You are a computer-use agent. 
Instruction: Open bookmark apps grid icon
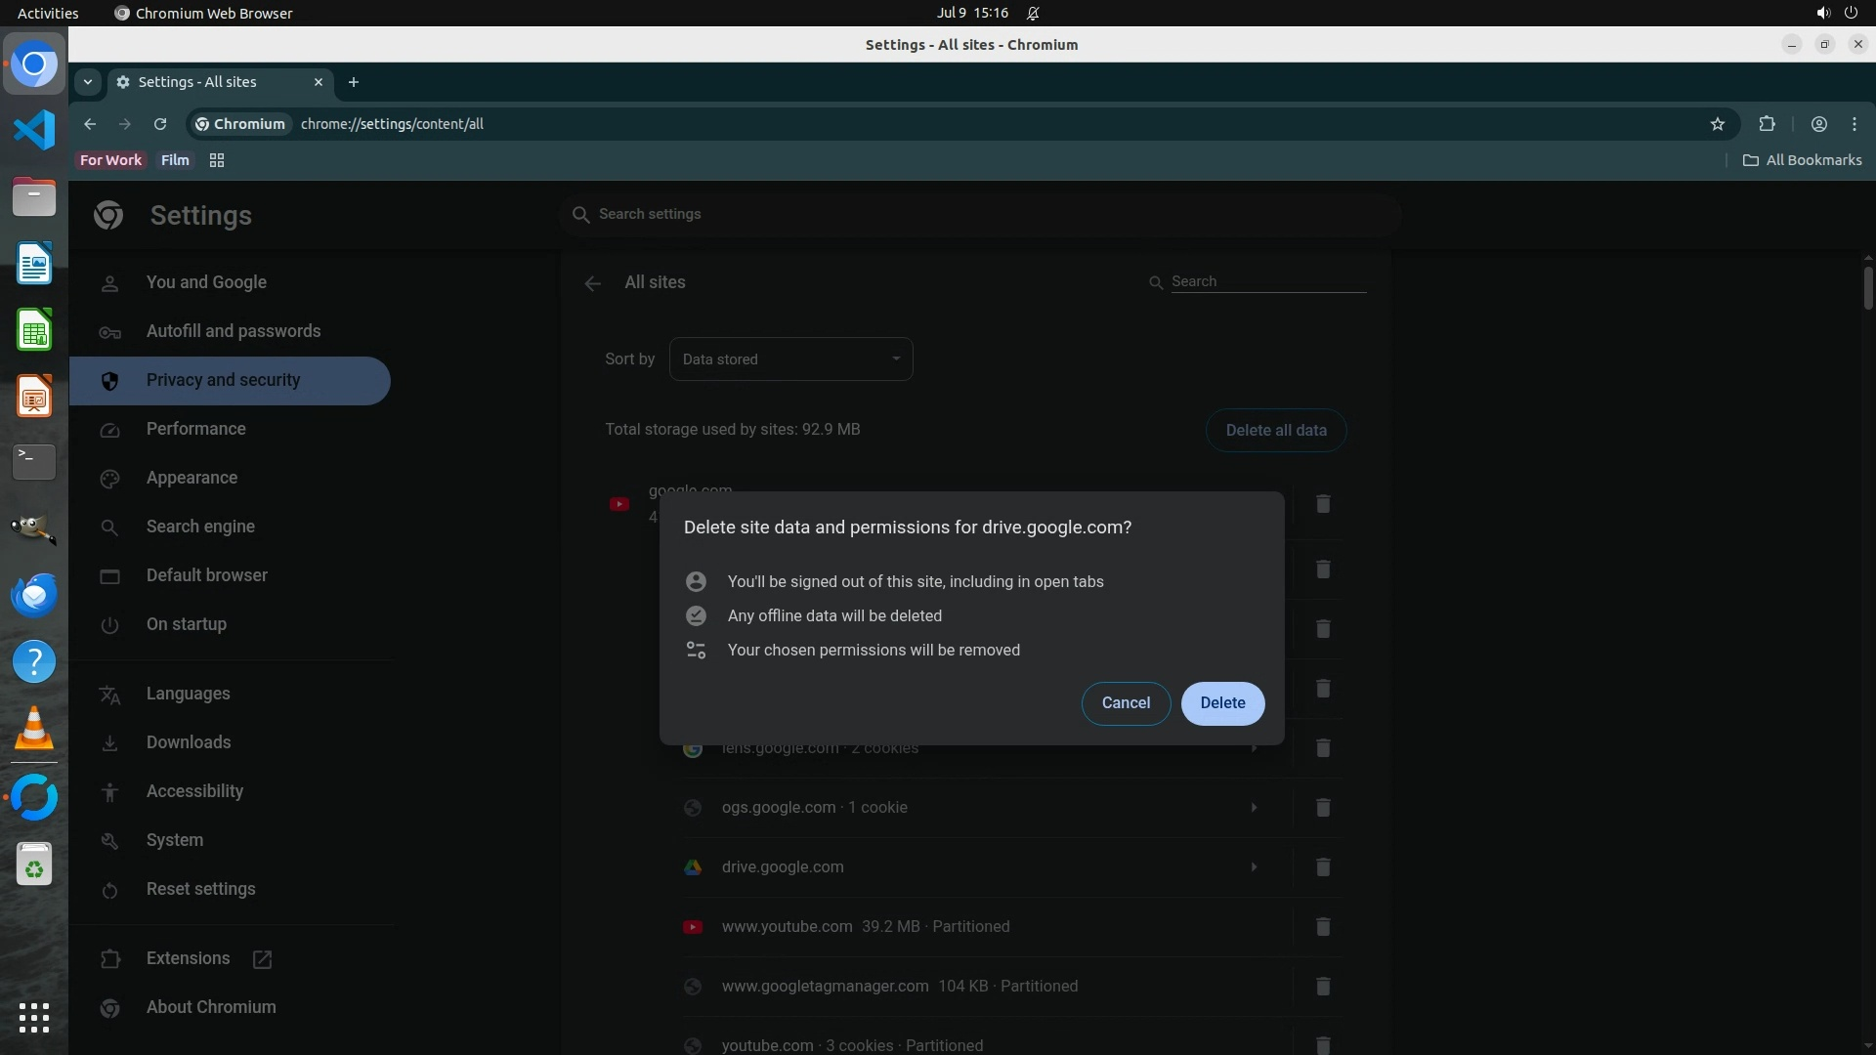[x=217, y=160]
